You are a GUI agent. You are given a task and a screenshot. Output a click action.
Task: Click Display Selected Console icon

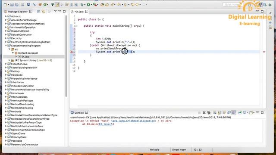[245, 113]
